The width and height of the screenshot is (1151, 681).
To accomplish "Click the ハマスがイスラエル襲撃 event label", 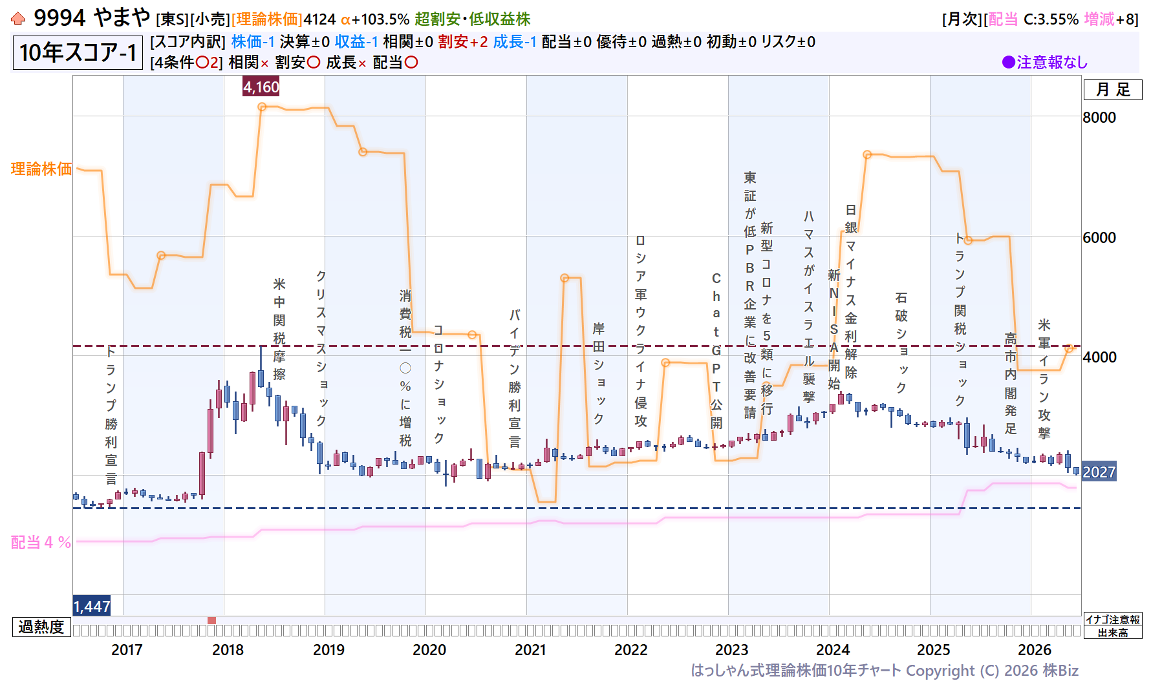I will 809,306.
